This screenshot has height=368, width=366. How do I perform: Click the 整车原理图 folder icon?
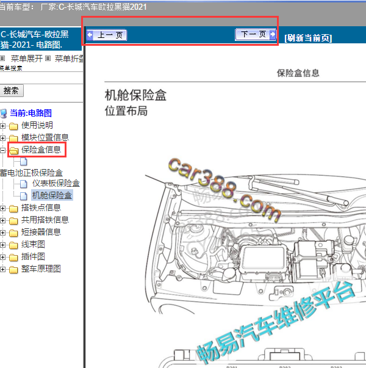click(x=13, y=269)
